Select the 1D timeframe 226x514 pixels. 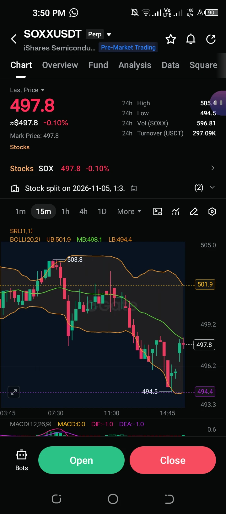tap(102, 212)
